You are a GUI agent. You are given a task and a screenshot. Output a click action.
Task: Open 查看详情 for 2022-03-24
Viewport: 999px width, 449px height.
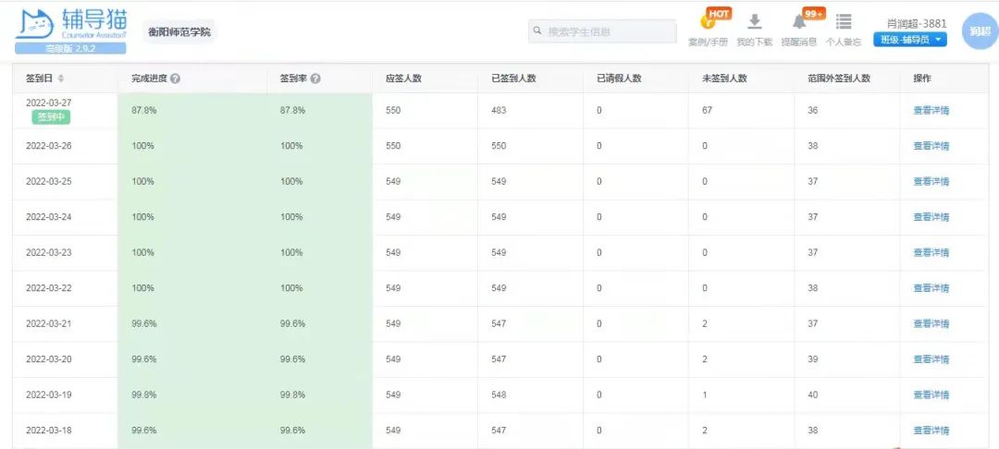tap(931, 217)
